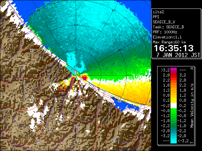
Task: Click the "PRF: 1000Hz" line
Action: coord(165,32)
